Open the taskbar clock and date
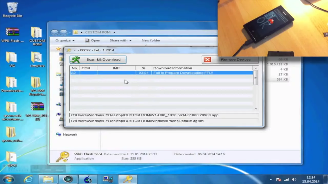The width and height of the screenshot is (328, 184). (311, 179)
